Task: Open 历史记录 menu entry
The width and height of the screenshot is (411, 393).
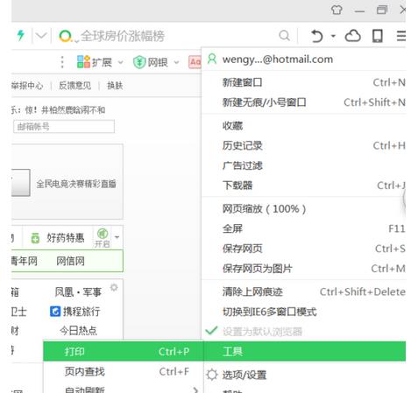Action: (304, 145)
